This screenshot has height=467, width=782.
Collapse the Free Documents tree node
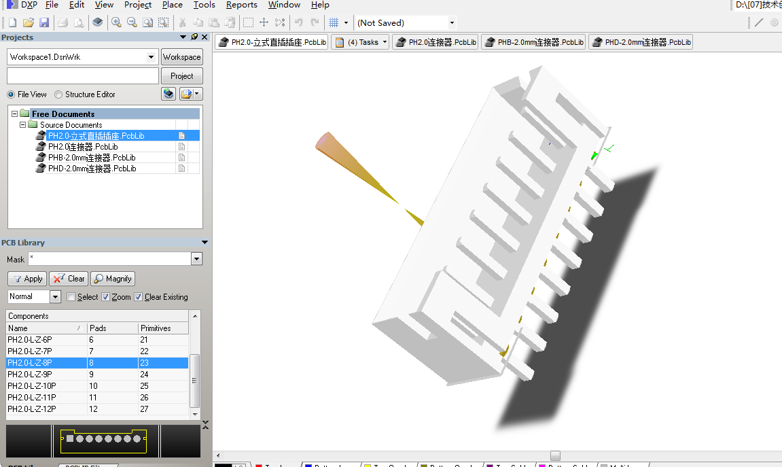pos(14,114)
